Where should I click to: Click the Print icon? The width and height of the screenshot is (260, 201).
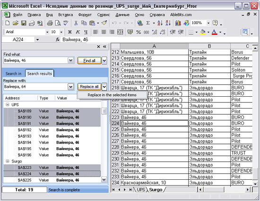(x=50, y=23)
